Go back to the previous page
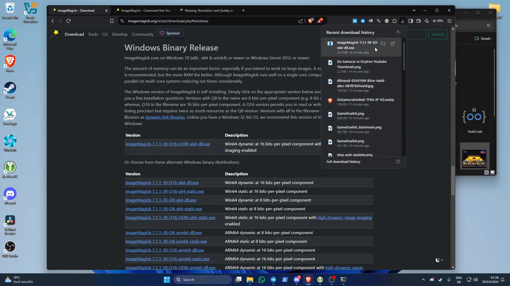Screen dimensions: 510x286 point(53,21)
